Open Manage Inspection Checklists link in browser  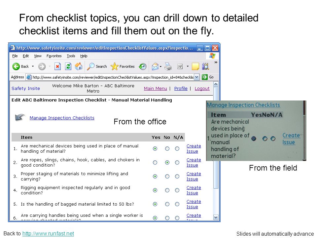pyautogui.click(x=62, y=118)
